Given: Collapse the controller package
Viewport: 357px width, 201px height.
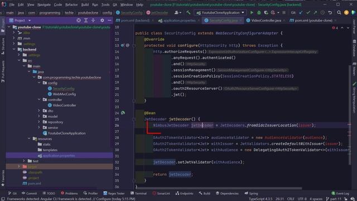Looking at the screenshot, I should coord(39,99).
